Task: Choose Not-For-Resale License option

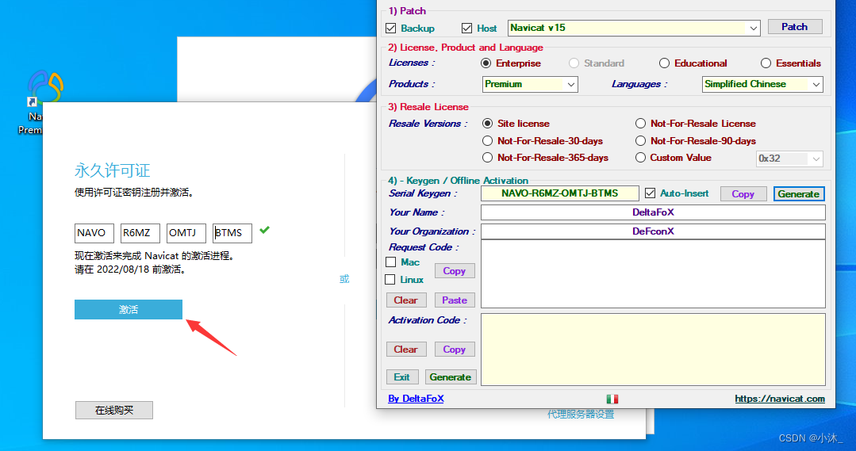Action: coord(640,123)
